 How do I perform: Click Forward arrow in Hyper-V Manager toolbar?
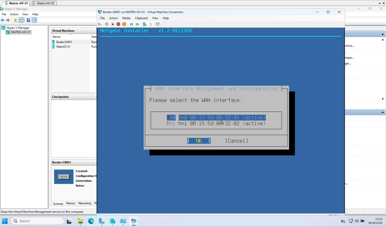coord(8,20)
